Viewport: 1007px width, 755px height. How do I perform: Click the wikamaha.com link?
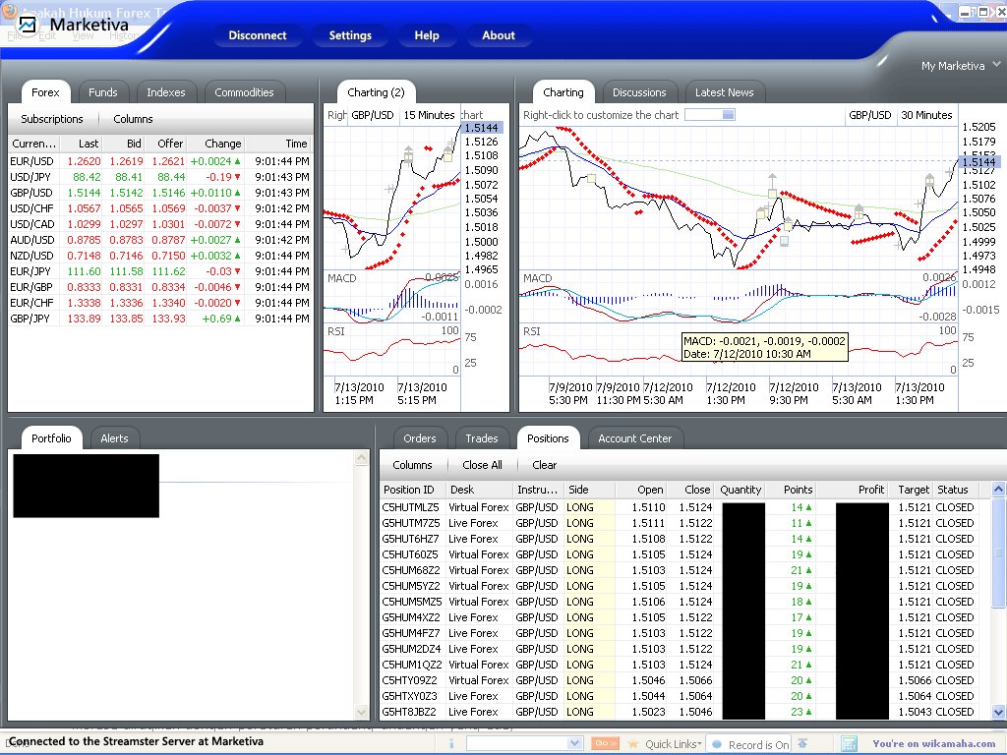pyautogui.click(x=934, y=743)
